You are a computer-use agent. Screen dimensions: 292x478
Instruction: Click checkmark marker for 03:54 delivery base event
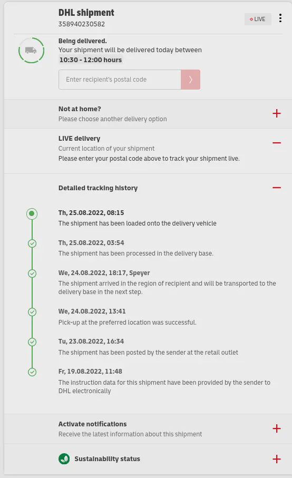pyautogui.click(x=32, y=243)
